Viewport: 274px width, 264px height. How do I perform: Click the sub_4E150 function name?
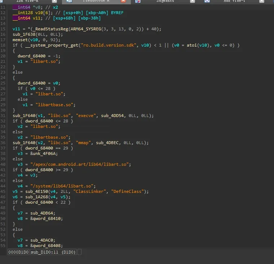tap(37, 191)
